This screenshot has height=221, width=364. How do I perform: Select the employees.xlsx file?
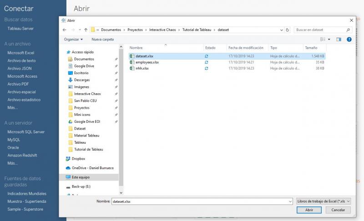click(x=227, y=62)
